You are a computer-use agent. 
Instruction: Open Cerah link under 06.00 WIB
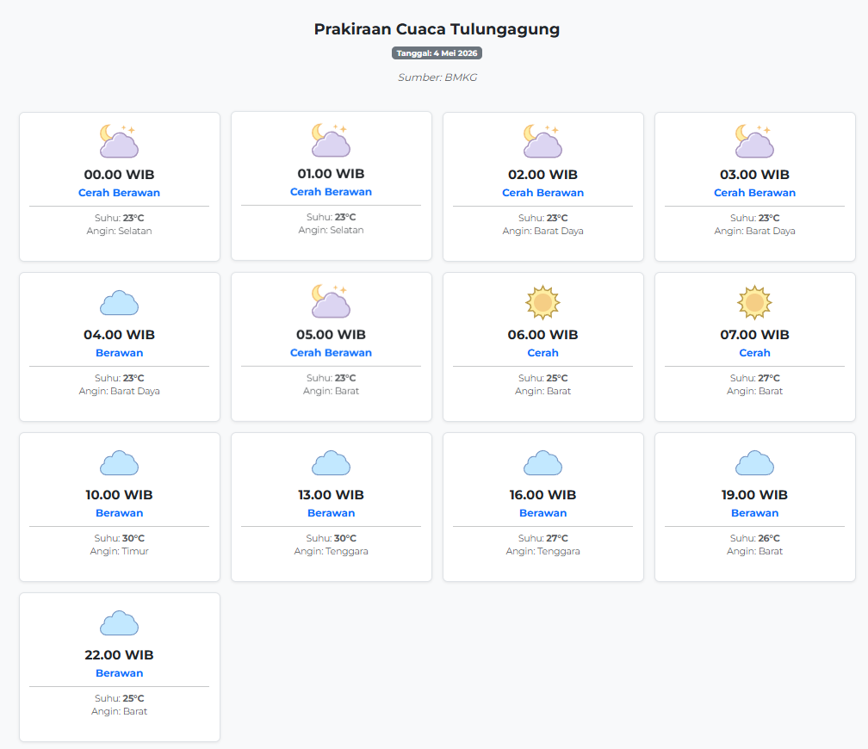[x=542, y=353]
